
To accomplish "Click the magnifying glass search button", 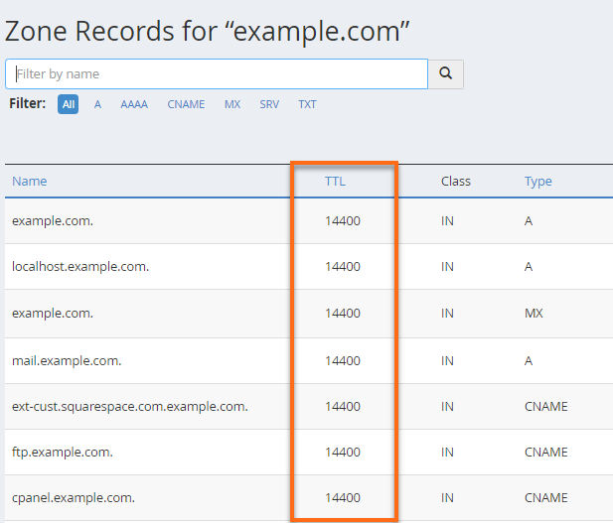I will pyautogui.click(x=445, y=73).
